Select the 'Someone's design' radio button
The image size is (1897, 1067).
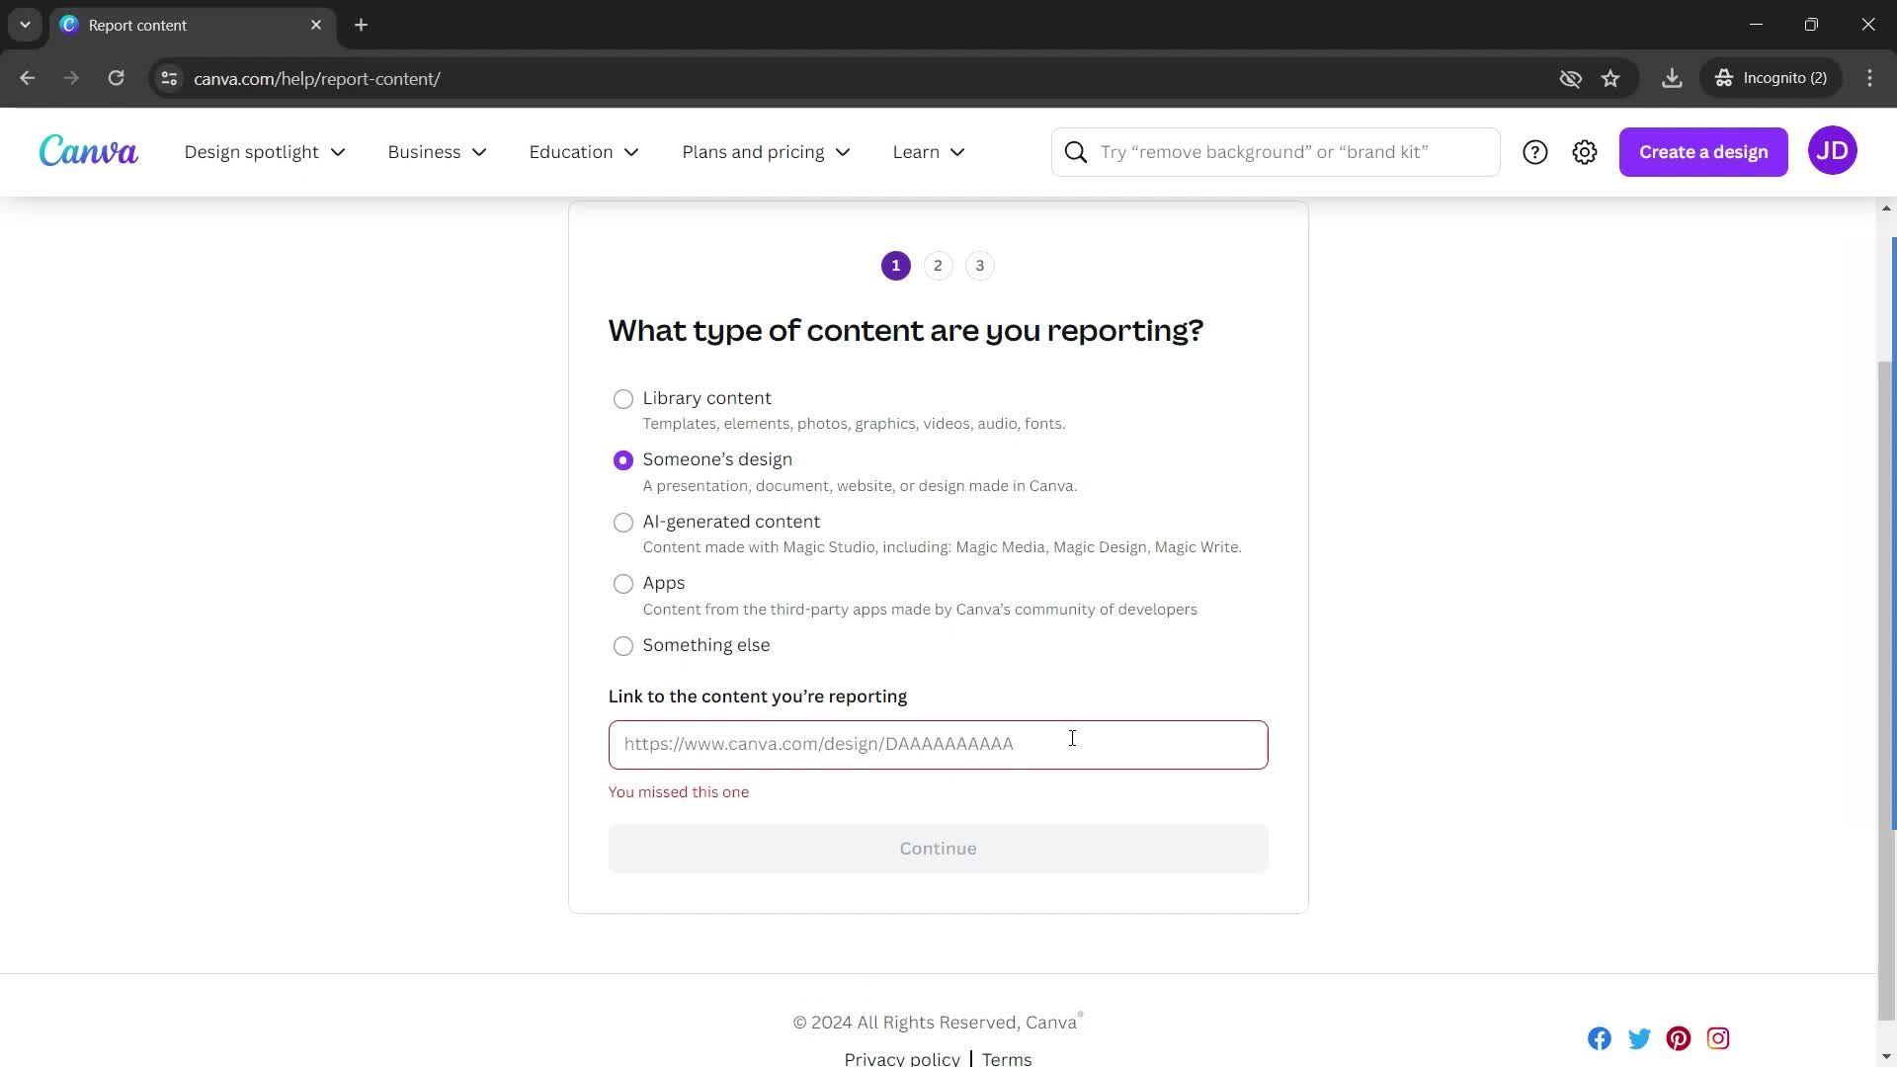[x=622, y=458]
